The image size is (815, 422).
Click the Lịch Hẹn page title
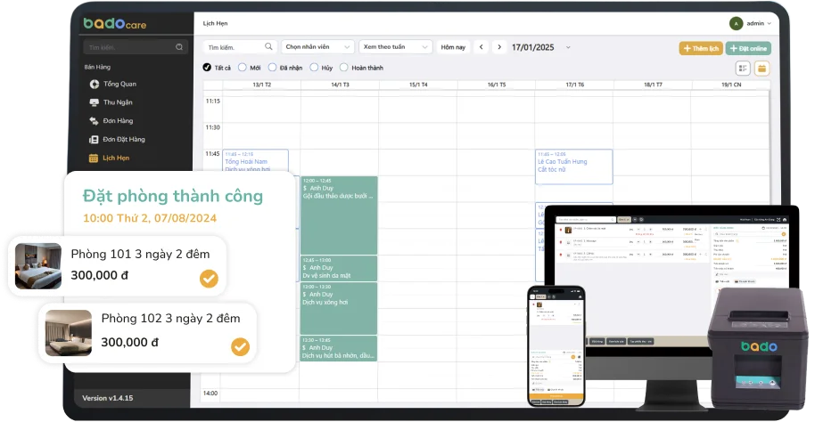[x=215, y=23]
